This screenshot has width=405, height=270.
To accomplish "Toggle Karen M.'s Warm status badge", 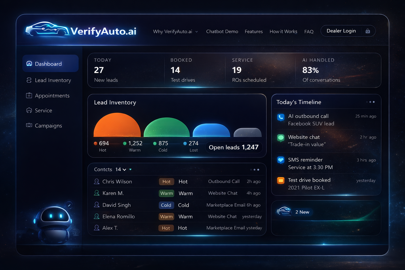I will tap(166, 193).
